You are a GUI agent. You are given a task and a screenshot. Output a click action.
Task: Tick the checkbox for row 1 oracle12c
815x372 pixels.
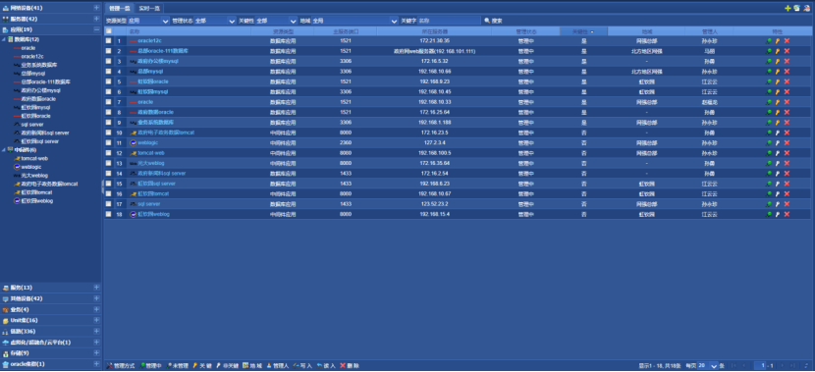(x=109, y=40)
